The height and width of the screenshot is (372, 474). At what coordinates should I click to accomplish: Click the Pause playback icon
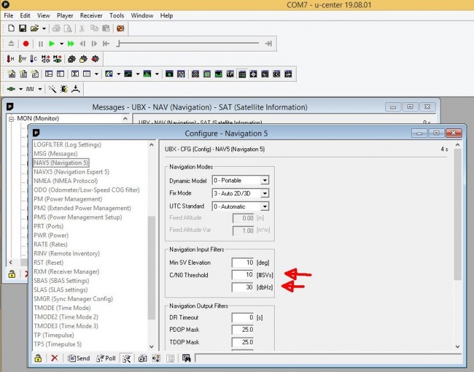click(40, 44)
